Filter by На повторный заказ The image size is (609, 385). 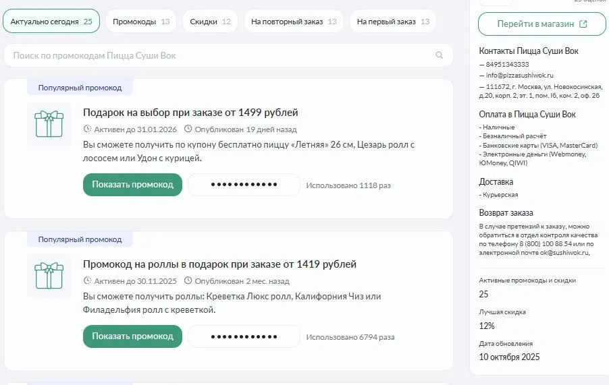[x=294, y=22]
